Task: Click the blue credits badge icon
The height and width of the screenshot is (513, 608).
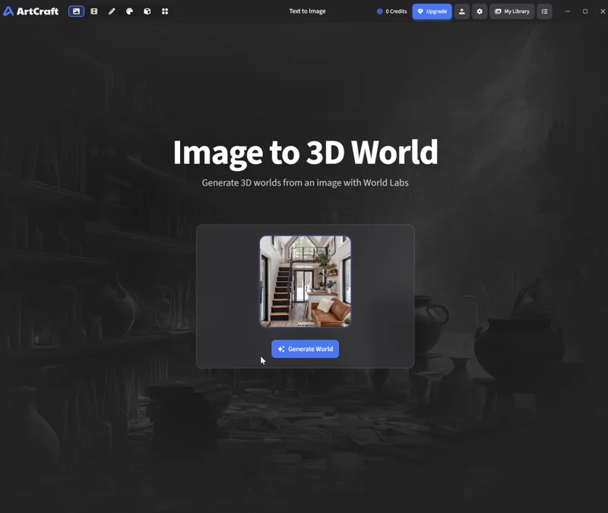Action: pos(378,11)
